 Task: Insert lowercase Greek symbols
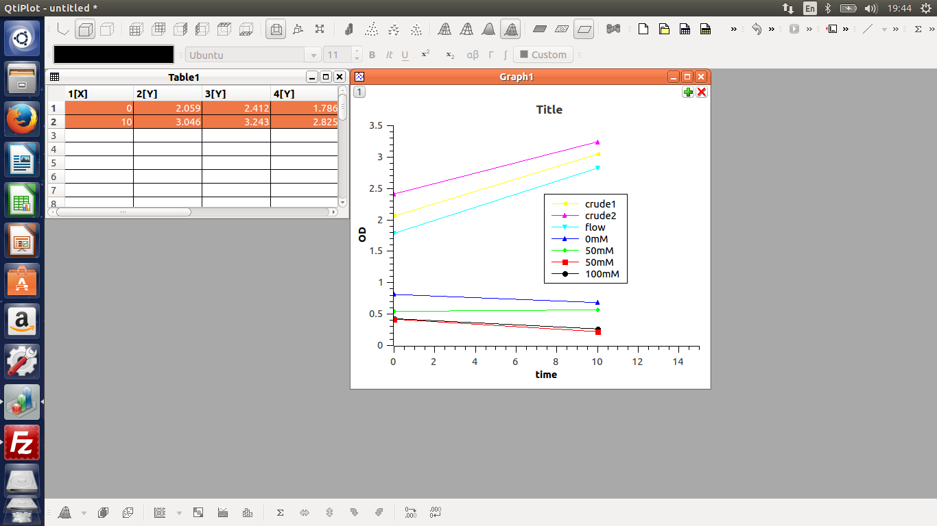tap(473, 55)
